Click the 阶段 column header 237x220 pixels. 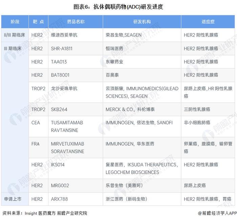pos(15,22)
